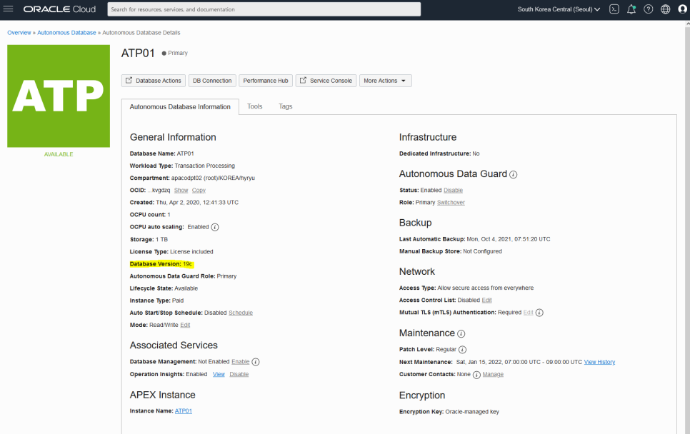Click the ATP database tile image
690x434 pixels.
[x=59, y=96]
